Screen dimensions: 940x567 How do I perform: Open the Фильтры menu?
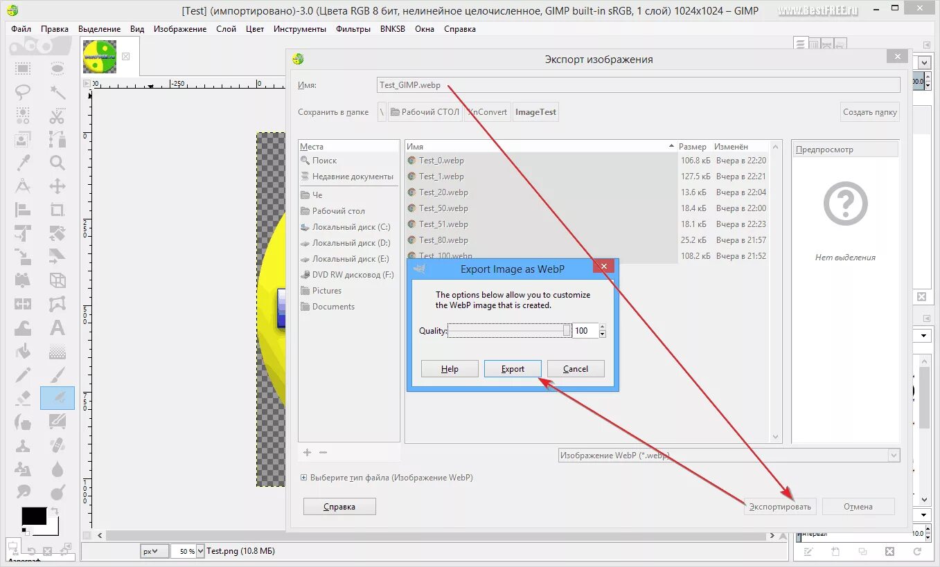353,29
